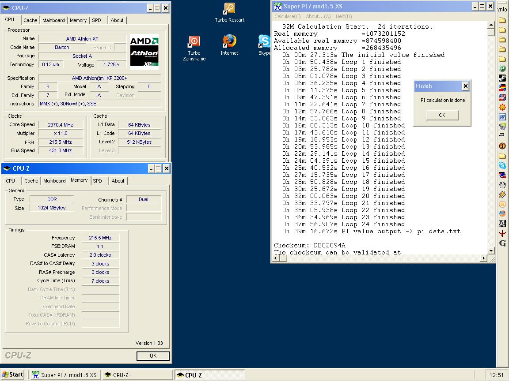Click the Voltage value 1.728 v
The height and width of the screenshot is (381, 509).
coord(111,64)
